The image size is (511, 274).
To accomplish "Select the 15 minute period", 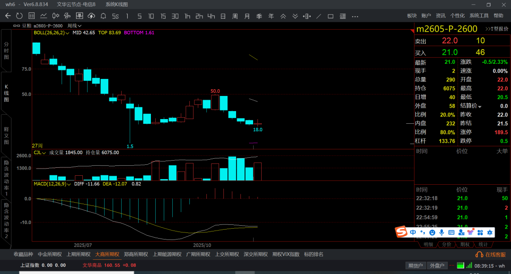I will (x=163, y=16).
